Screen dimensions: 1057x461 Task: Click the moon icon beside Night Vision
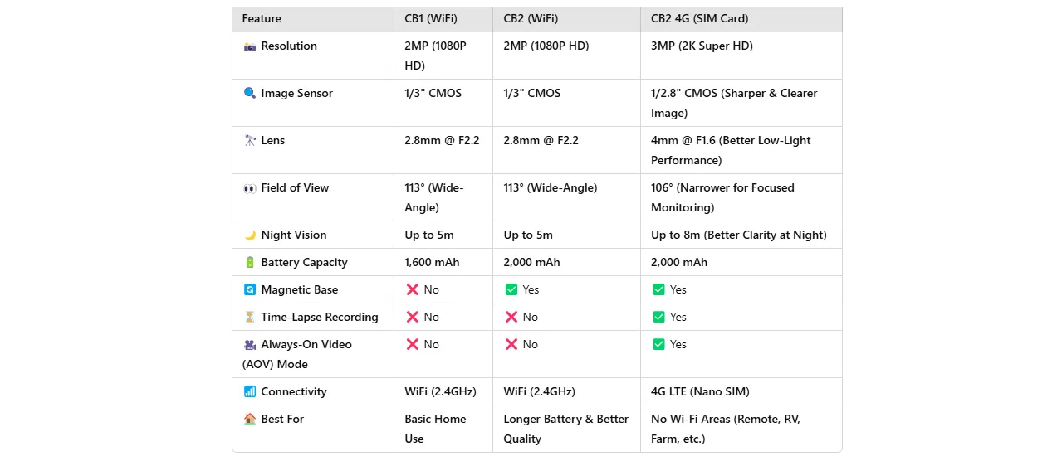(x=250, y=235)
